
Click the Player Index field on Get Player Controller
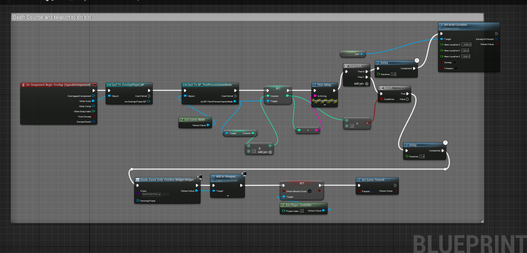301,211
